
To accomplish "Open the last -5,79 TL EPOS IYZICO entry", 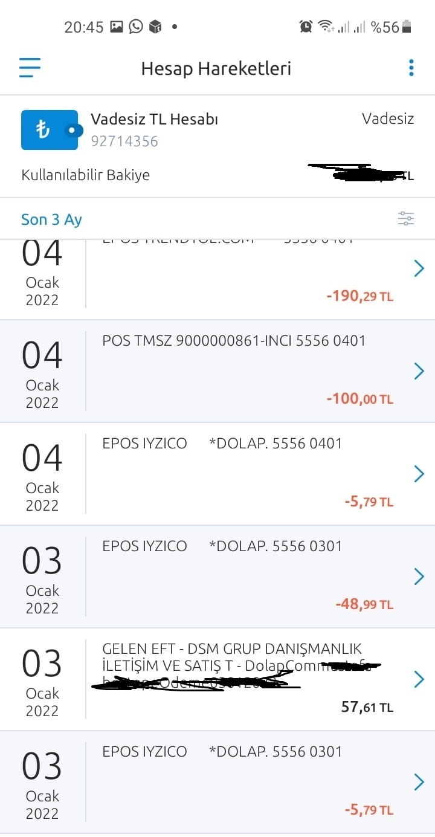I will pos(217,782).
